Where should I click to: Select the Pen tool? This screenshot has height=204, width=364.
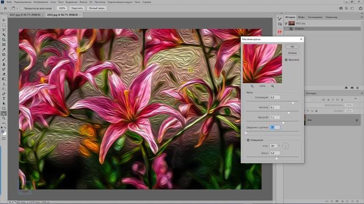point(4,93)
